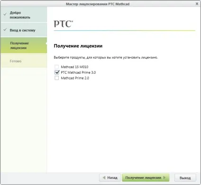Click the PTC Mathcad Prime 3.0 label
201x185 pixels.
click(78, 72)
